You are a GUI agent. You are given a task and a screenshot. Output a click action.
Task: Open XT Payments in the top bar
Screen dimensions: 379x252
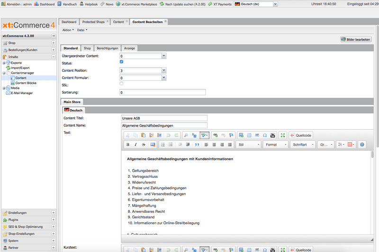pos(220,4)
